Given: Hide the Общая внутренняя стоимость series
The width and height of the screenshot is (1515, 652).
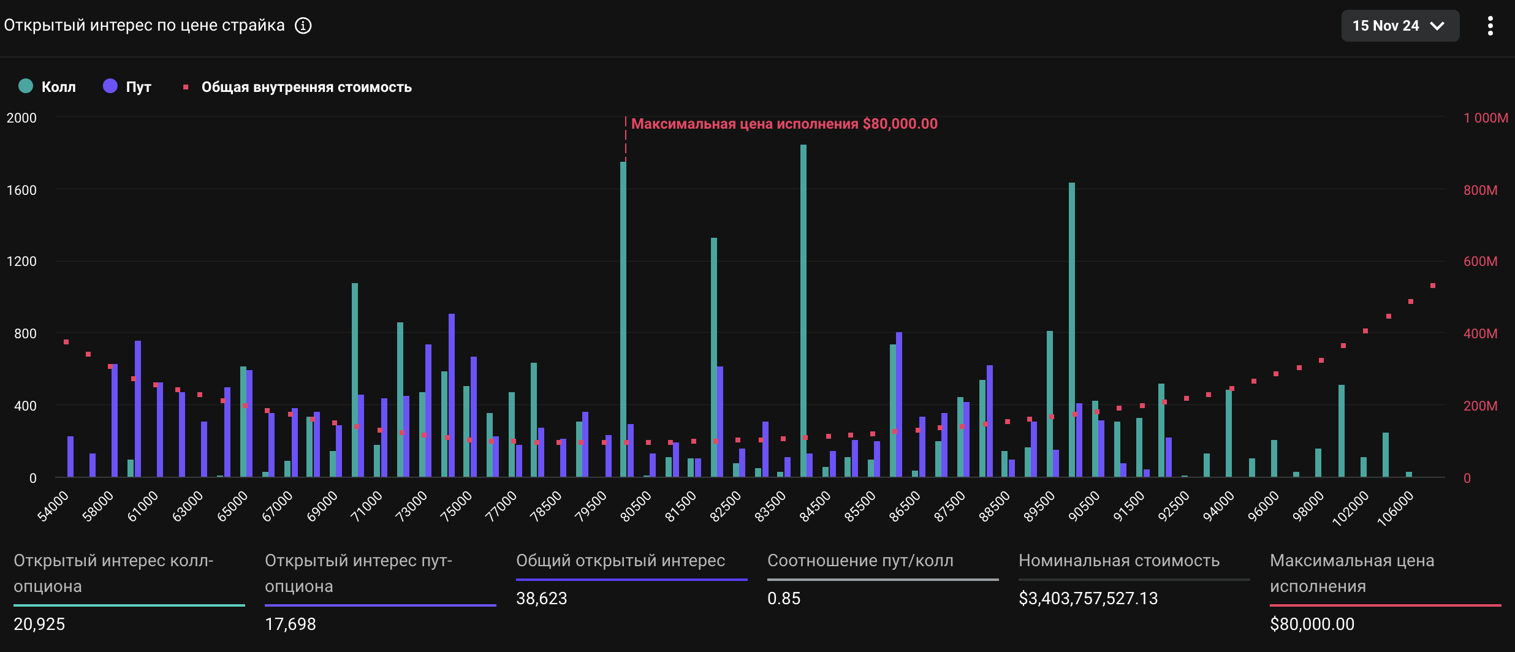Looking at the screenshot, I should tap(306, 87).
